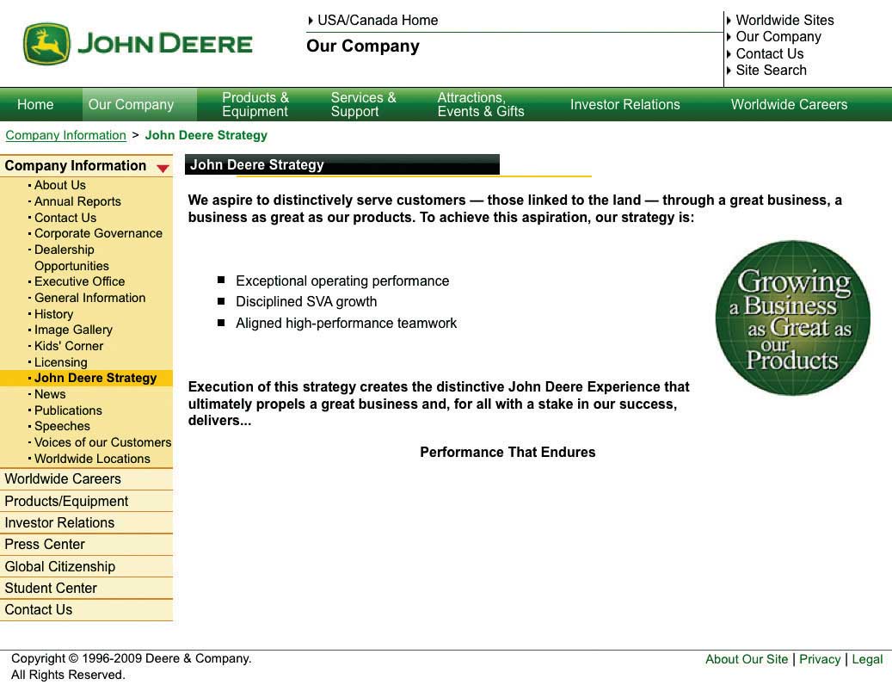892x697 pixels.
Task: Open Speeches
Action: tap(62, 427)
